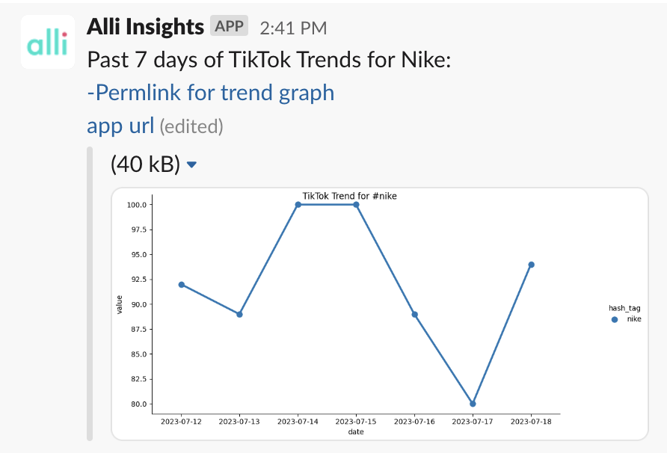Click the 2023-07-15 x-axis date label

tap(356, 422)
